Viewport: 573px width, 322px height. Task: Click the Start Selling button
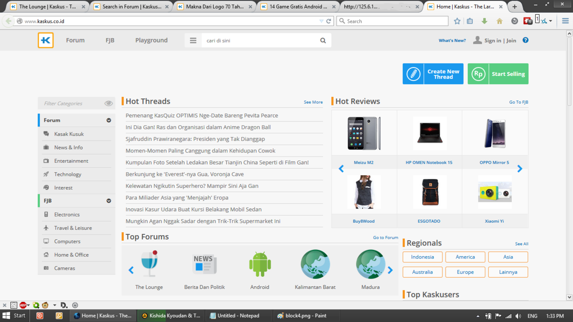tap(498, 74)
